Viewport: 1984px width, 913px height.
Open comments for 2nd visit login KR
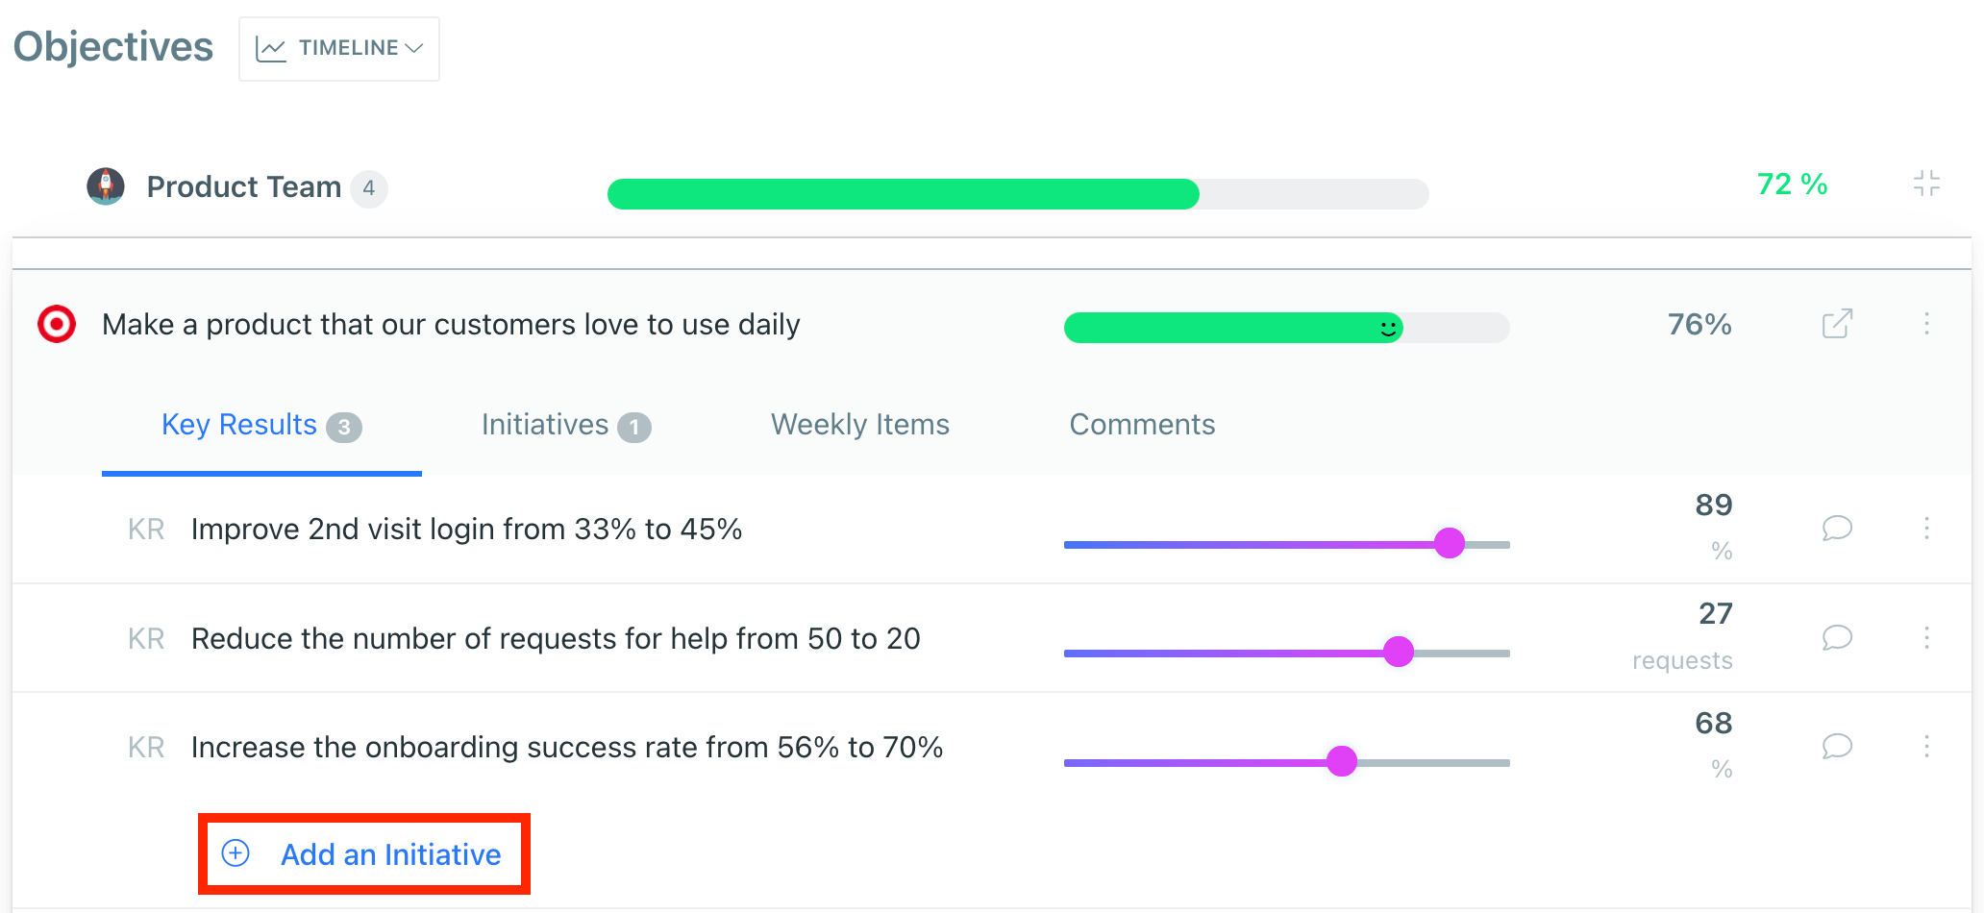pos(1837,529)
